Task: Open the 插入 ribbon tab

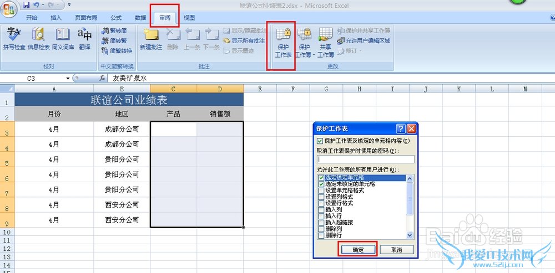Action: [56, 18]
